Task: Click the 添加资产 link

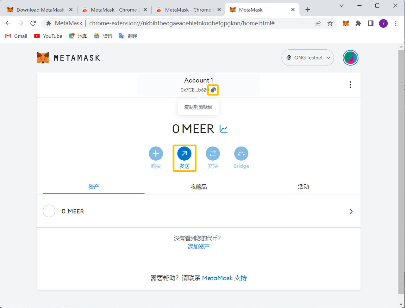Action: [x=199, y=247]
